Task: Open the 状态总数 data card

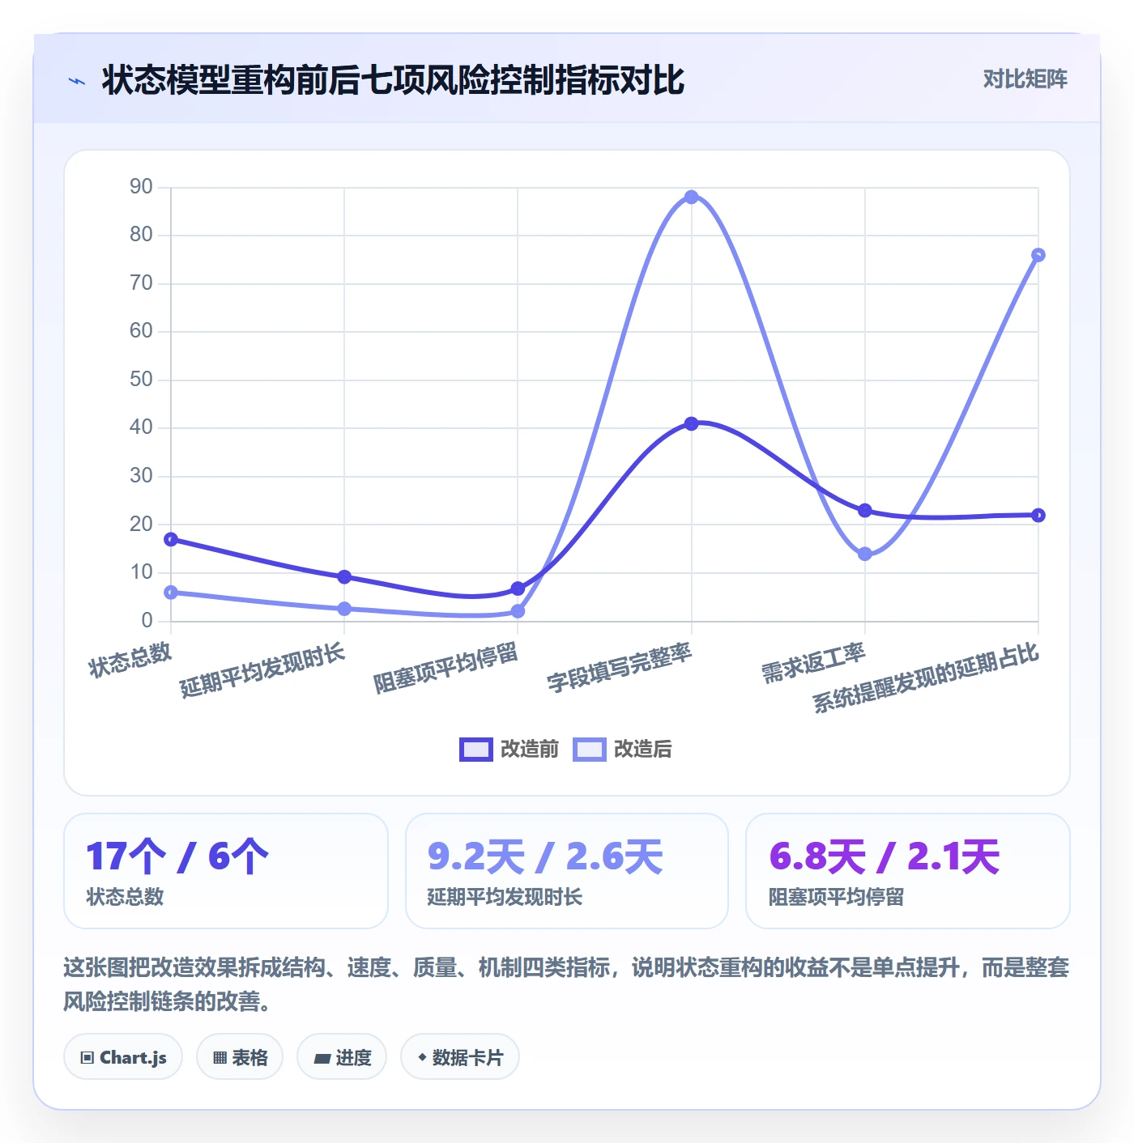Action: coord(226,871)
